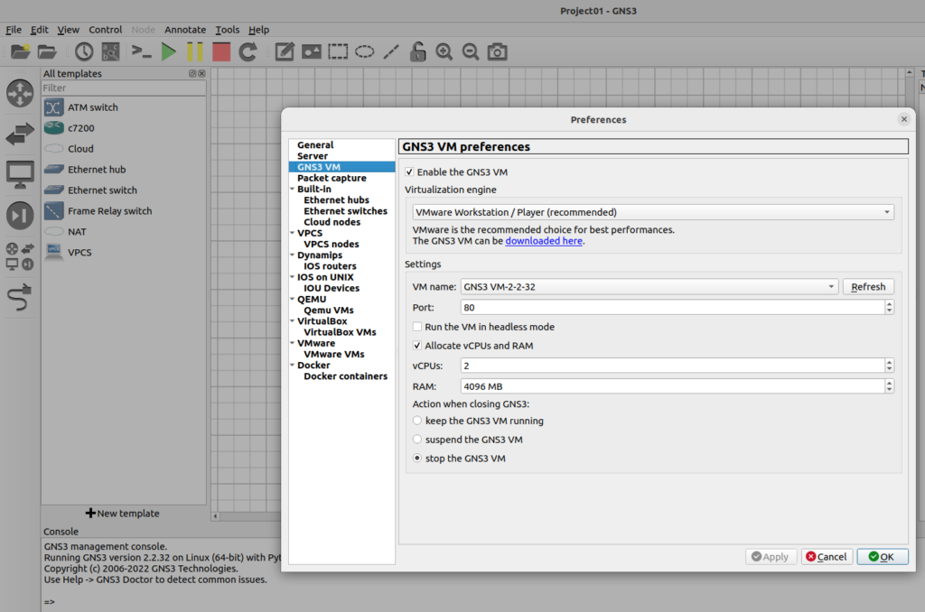Click the green Start all nodes icon
Screen dimensions: 925x612
[168, 51]
